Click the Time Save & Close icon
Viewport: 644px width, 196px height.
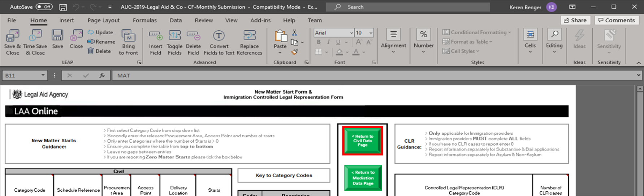pos(35,36)
